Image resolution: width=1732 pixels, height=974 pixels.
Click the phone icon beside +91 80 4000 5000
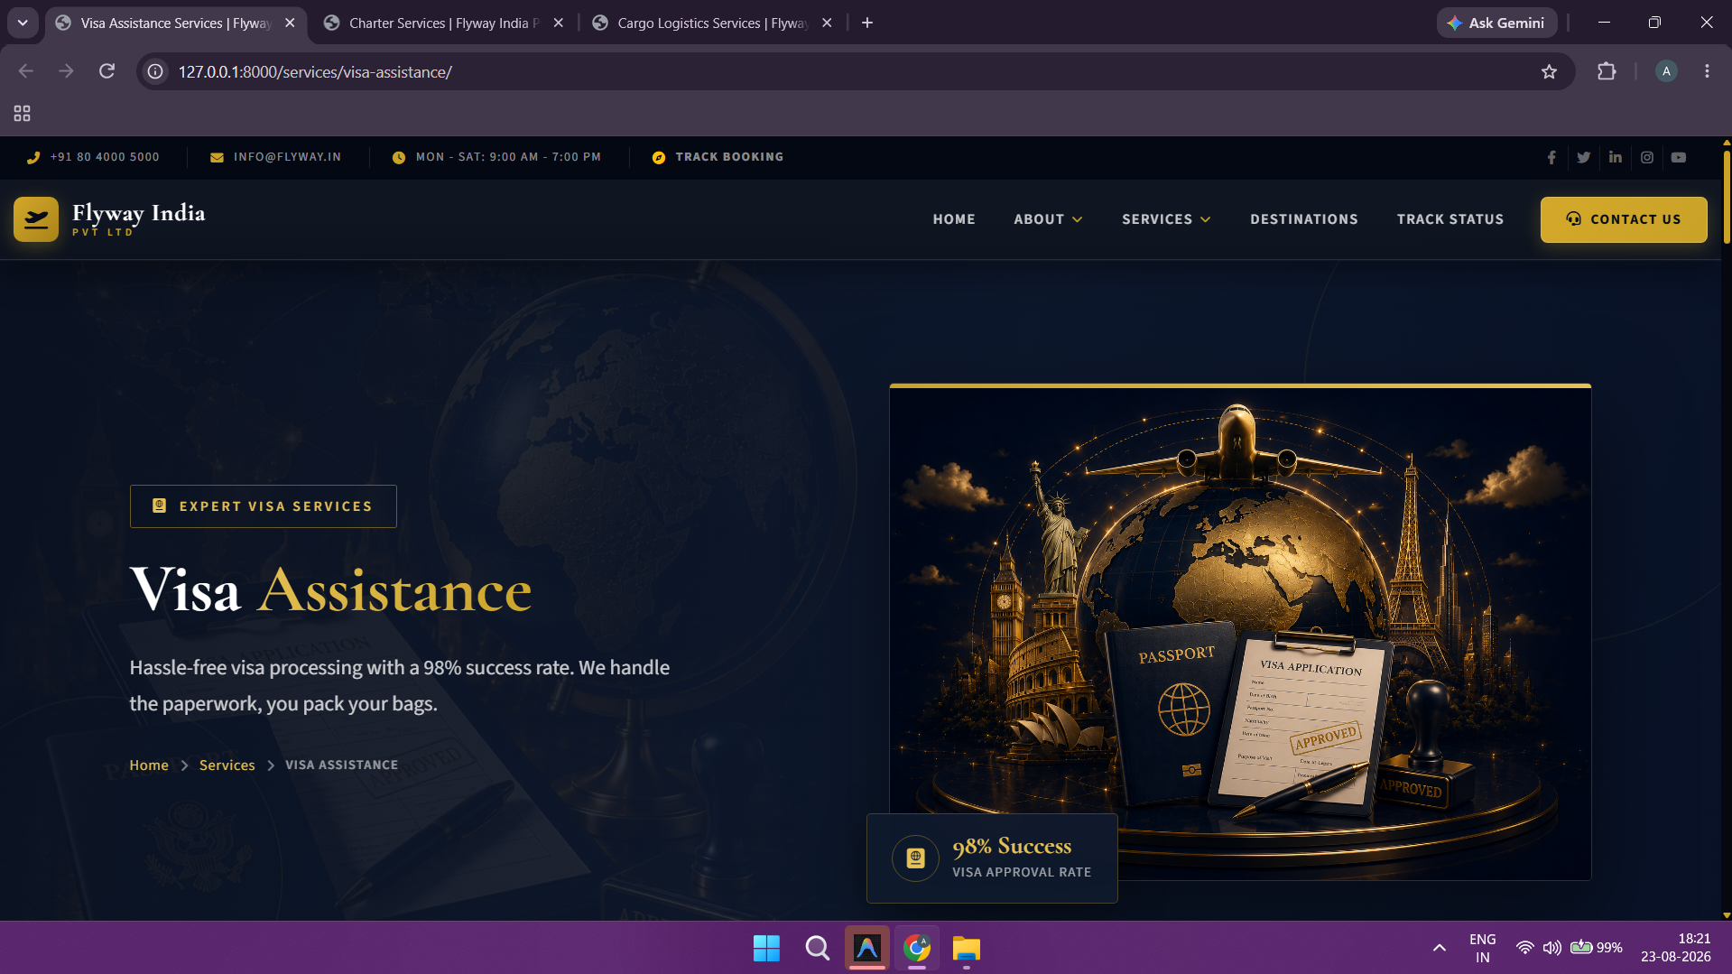pos(33,157)
